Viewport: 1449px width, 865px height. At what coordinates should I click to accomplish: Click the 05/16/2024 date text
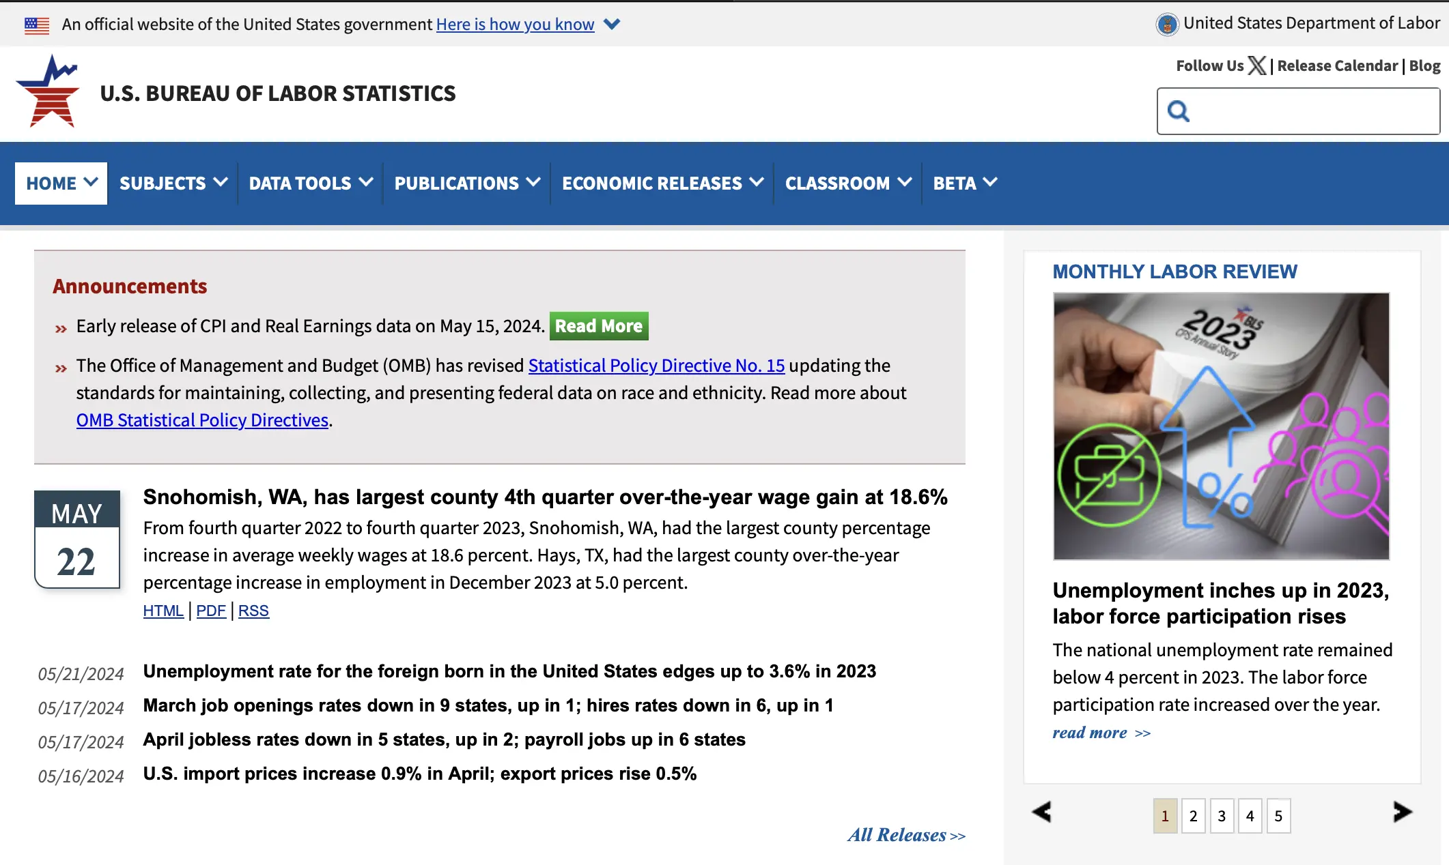click(x=81, y=776)
